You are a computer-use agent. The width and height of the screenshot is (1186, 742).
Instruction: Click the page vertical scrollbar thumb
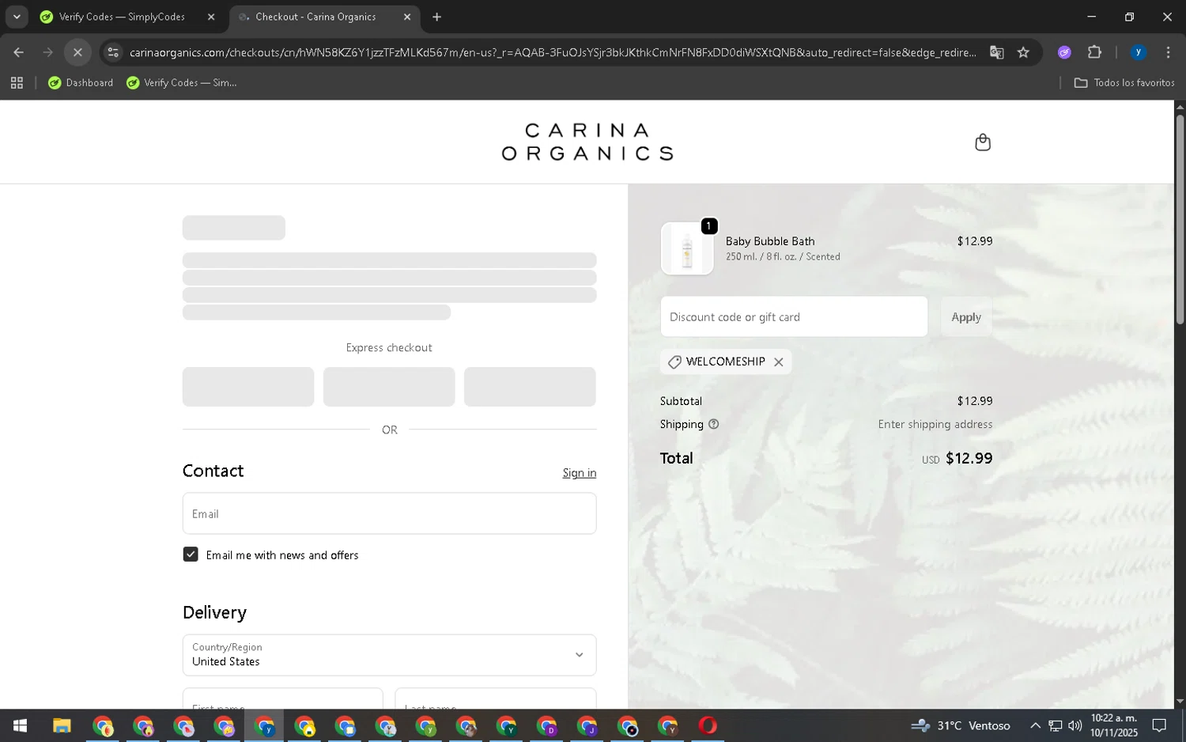click(x=1180, y=219)
